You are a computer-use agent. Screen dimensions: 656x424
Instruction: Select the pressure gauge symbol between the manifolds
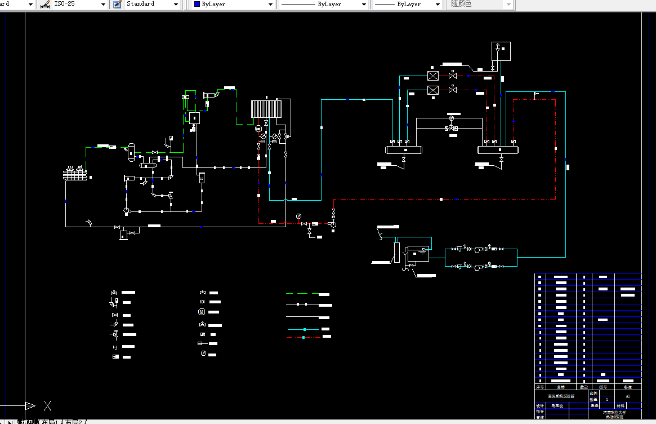pos(452,118)
